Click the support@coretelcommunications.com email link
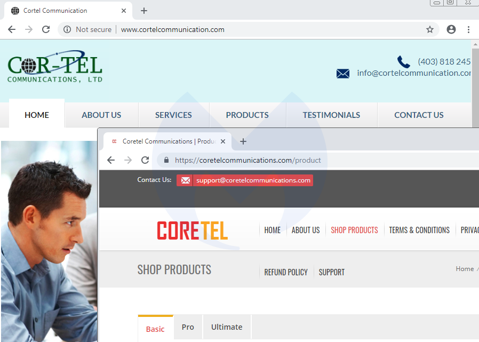 point(253,180)
